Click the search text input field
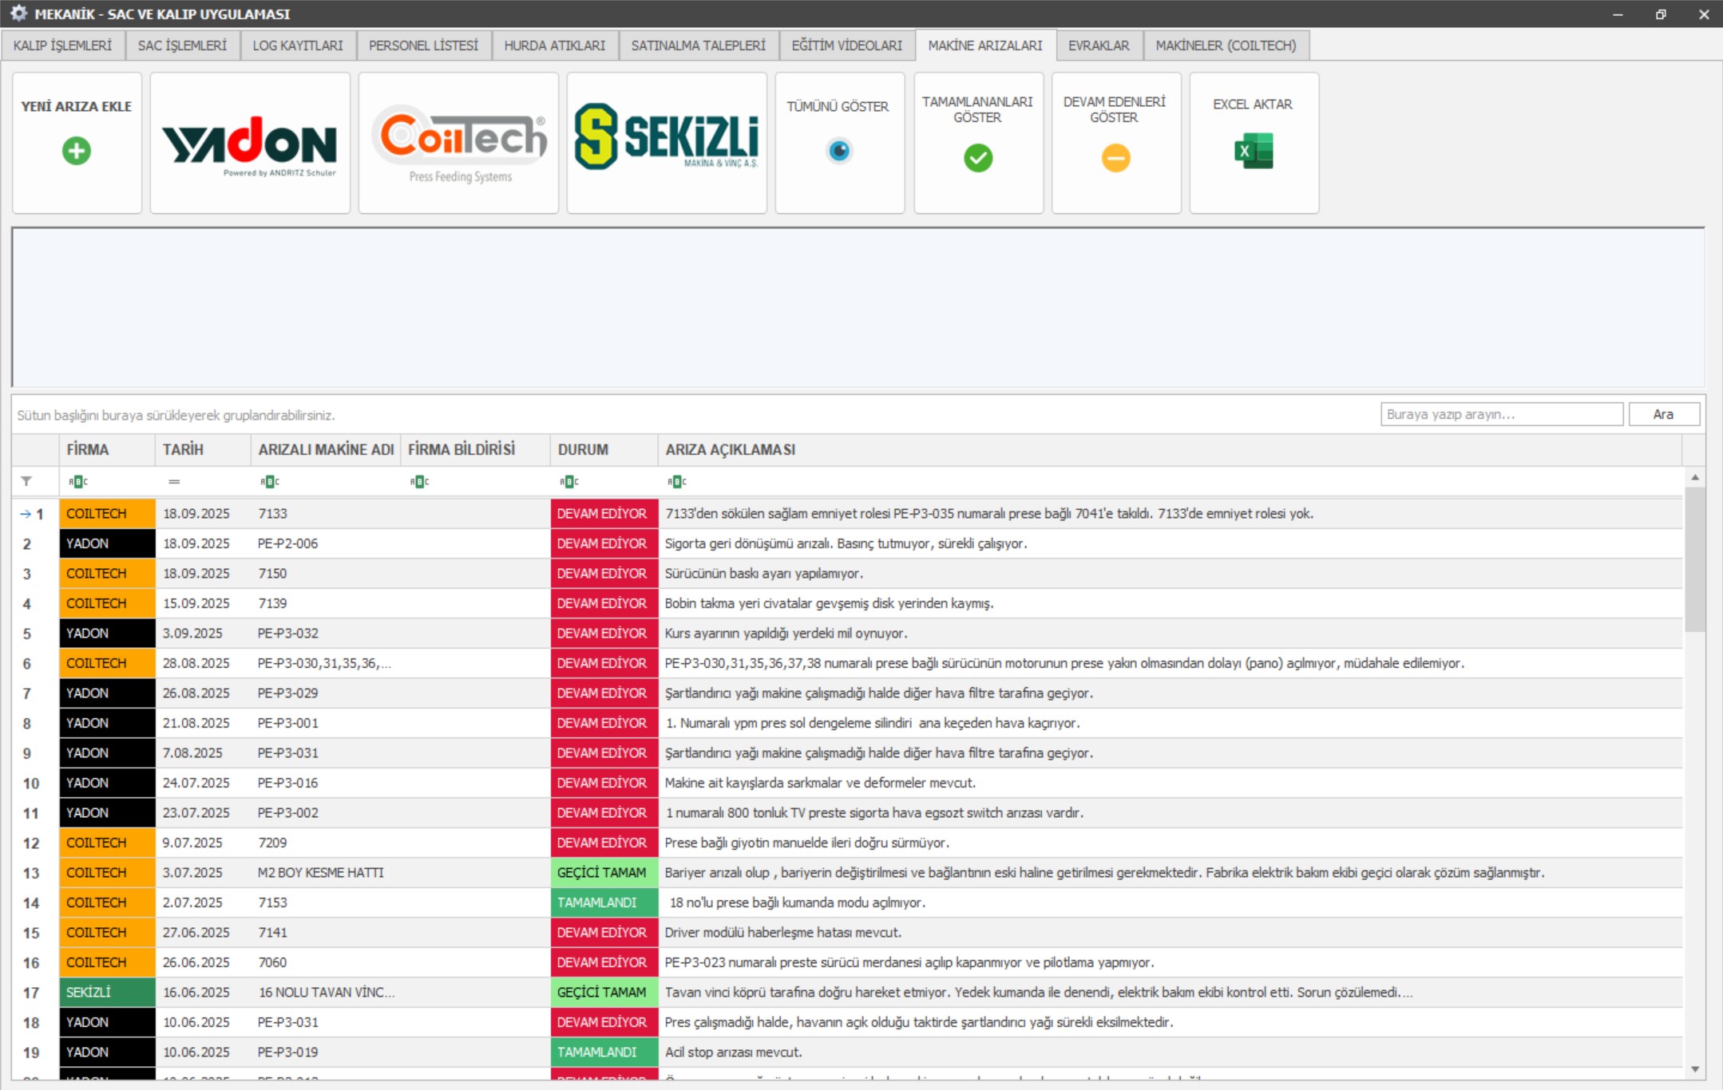Image resolution: width=1723 pixels, height=1090 pixels. click(x=1501, y=414)
